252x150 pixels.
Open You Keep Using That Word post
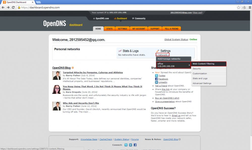pos(102,88)
